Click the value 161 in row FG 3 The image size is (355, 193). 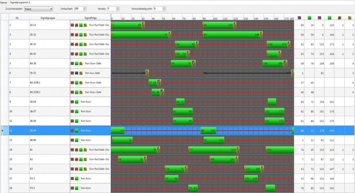(332, 188)
